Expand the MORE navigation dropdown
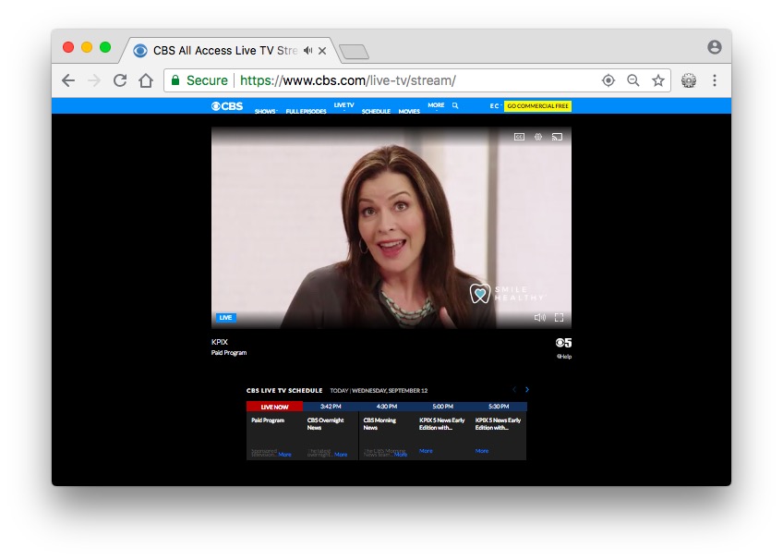 tap(436, 105)
